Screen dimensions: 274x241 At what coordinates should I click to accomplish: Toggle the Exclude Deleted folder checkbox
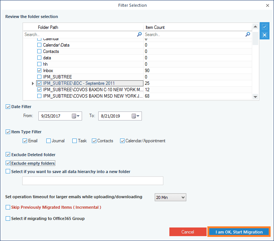click(x=8, y=155)
